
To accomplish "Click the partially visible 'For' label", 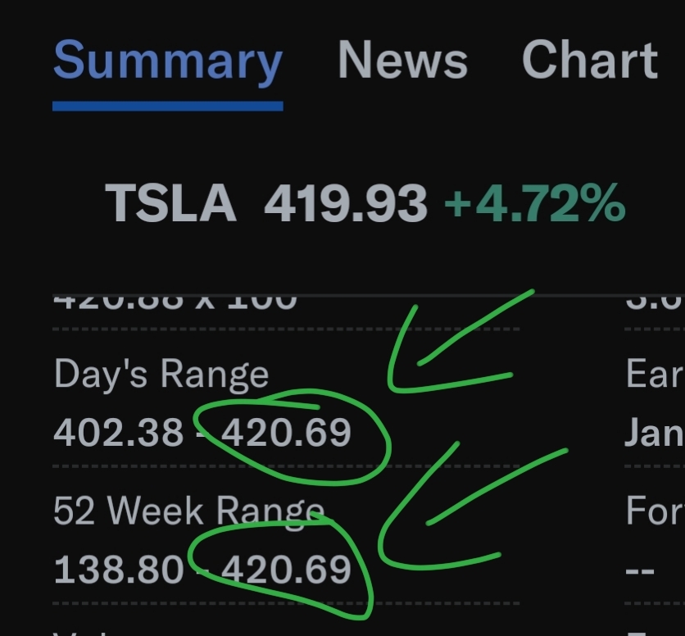I will [x=654, y=511].
